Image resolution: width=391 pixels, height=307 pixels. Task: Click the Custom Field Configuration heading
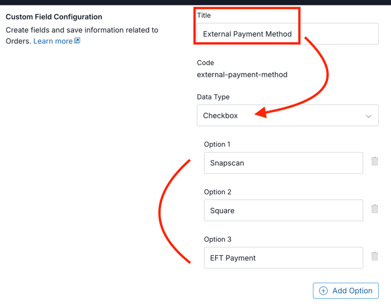pyautogui.click(x=54, y=16)
